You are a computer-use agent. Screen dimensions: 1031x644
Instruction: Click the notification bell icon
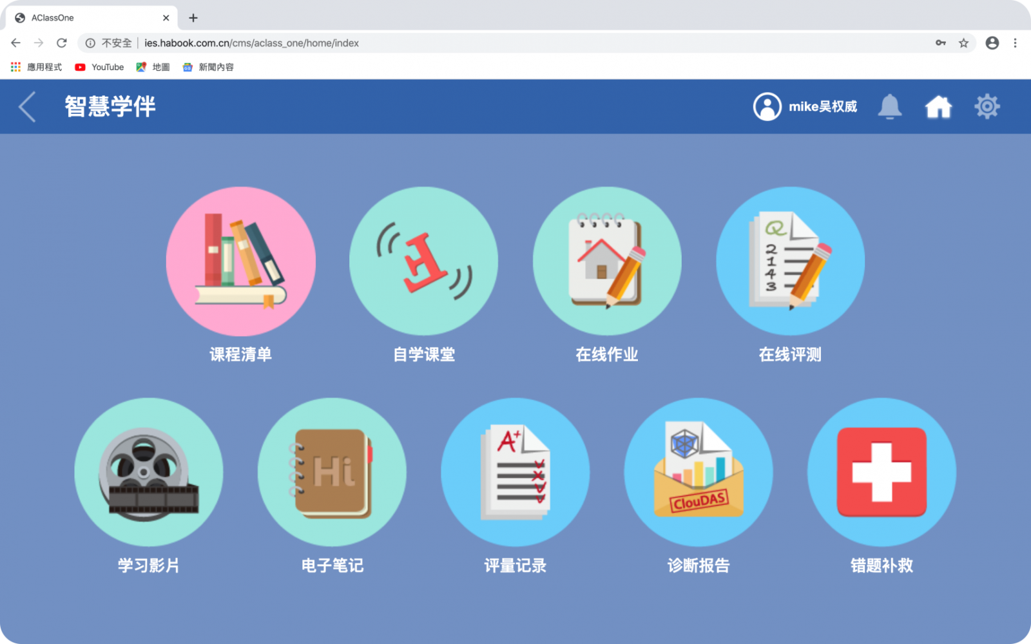coord(889,107)
